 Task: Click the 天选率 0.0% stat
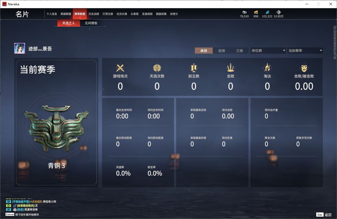[123, 171]
